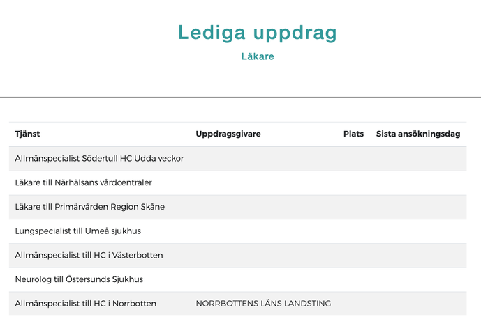
Task: Click the Plats column header
Action: click(353, 134)
